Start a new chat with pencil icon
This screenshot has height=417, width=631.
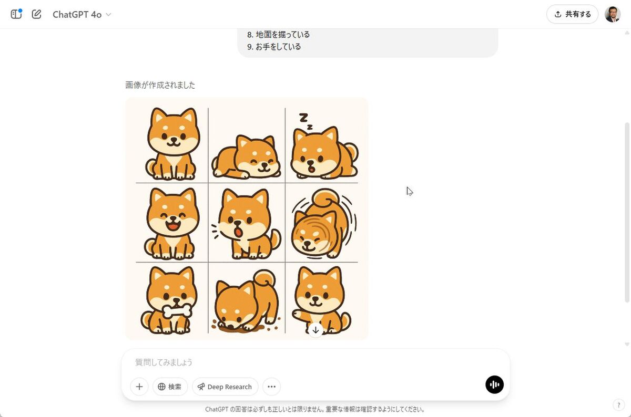click(x=36, y=14)
